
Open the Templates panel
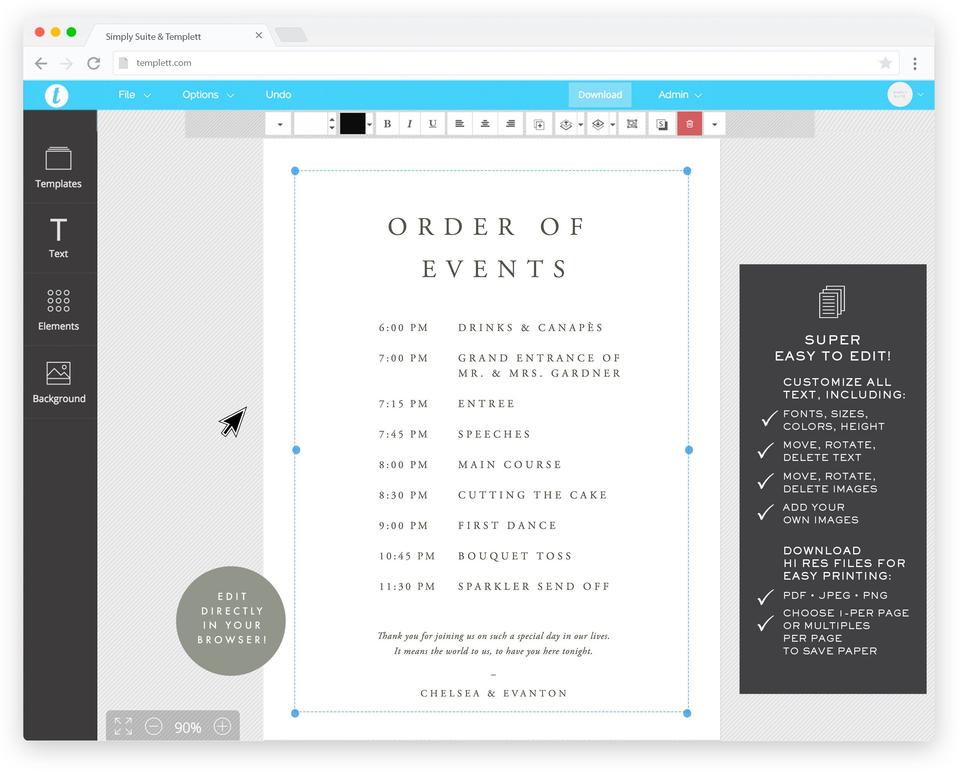pyautogui.click(x=58, y=167)
